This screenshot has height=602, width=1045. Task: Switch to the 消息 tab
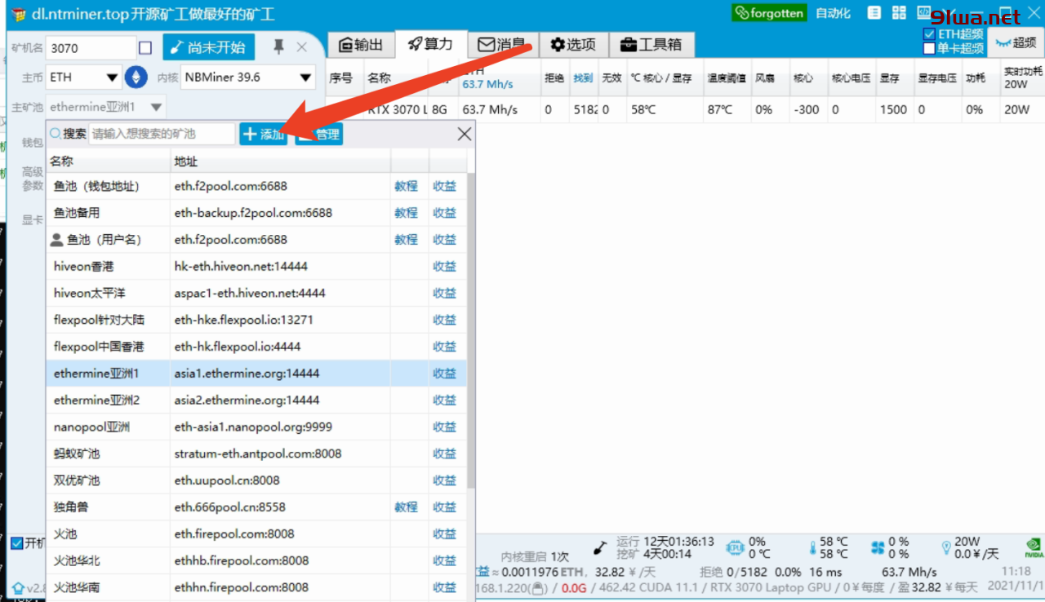pyautogui.click(x=502, y=44)
